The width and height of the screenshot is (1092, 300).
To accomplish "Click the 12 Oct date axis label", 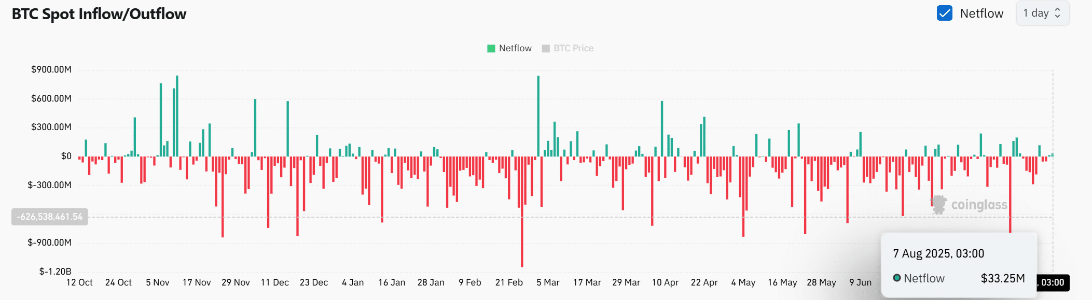I will (79, 282).
